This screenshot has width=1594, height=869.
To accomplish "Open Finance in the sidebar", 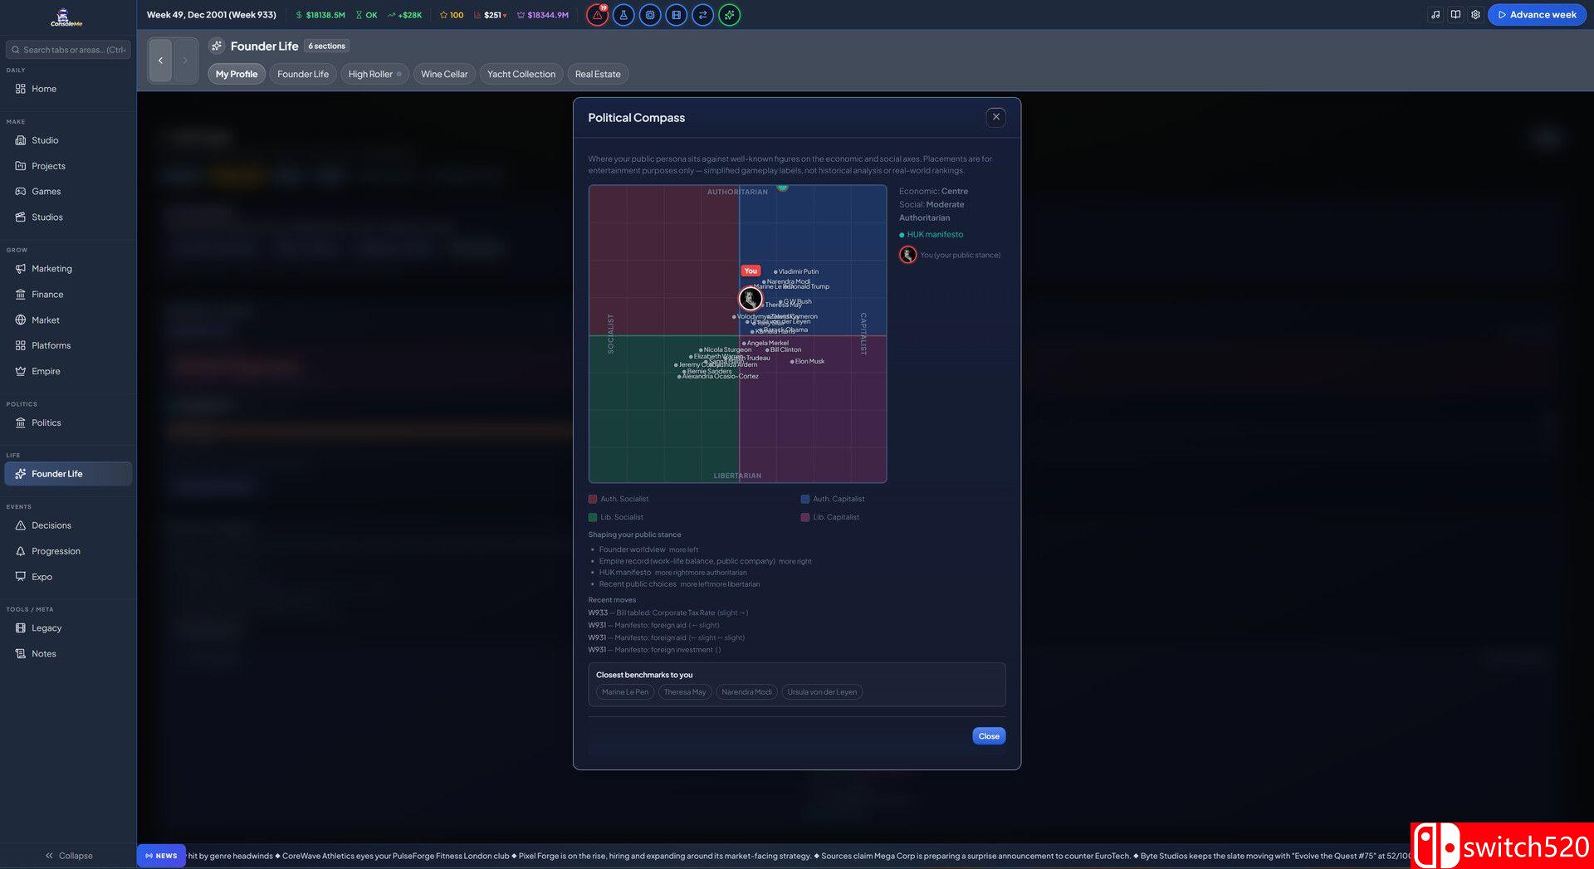I will click(x=68, y=295).
